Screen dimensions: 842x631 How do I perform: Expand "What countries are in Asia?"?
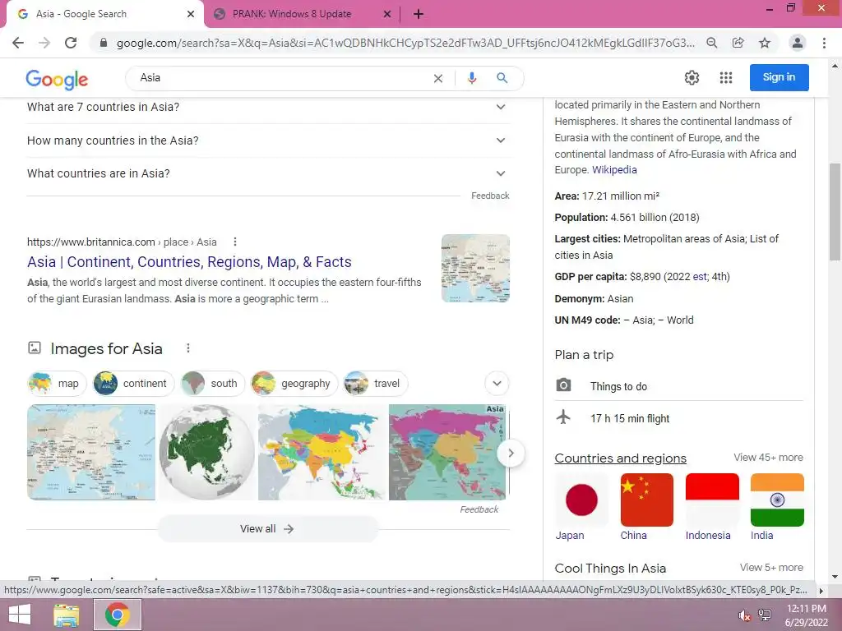268,173
